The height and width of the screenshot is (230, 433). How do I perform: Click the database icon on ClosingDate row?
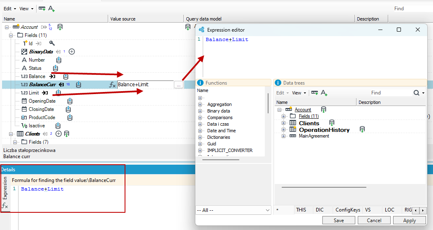coord(68,110)
